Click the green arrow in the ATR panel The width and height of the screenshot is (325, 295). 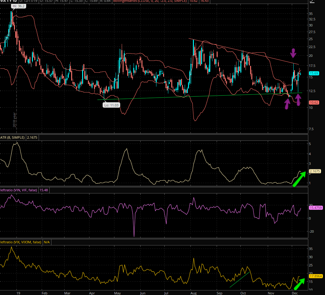point(299,179)
